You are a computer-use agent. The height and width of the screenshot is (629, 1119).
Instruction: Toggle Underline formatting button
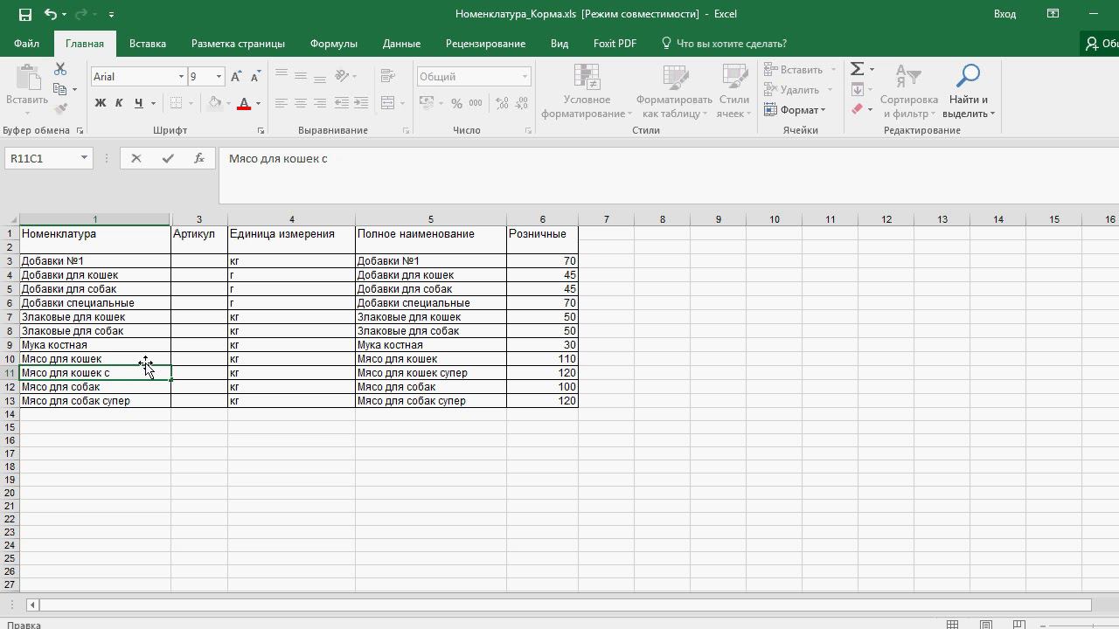(138, 103)
